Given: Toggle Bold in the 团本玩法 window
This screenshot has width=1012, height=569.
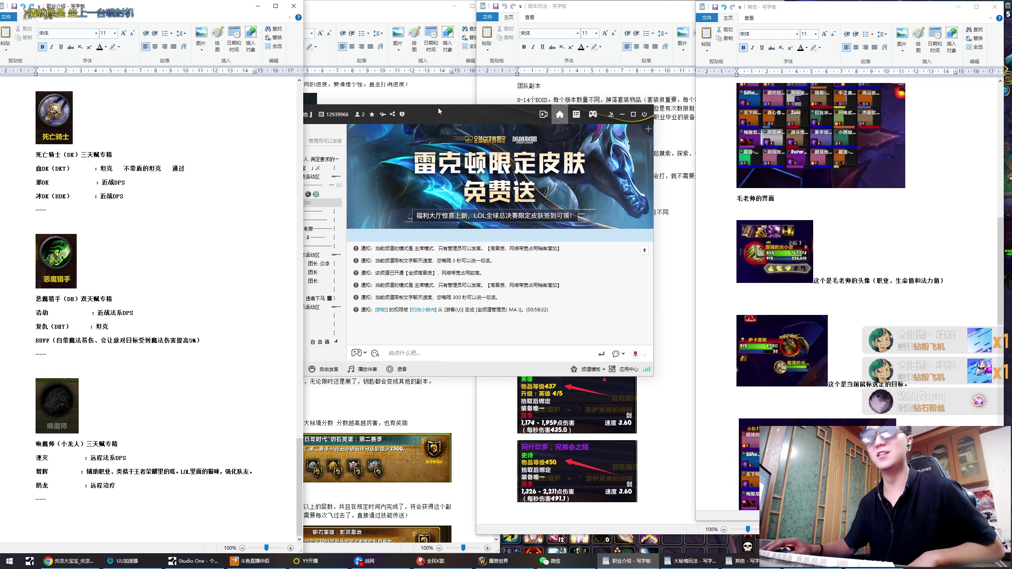Looking at the screenshot, I should coord(524,47).
